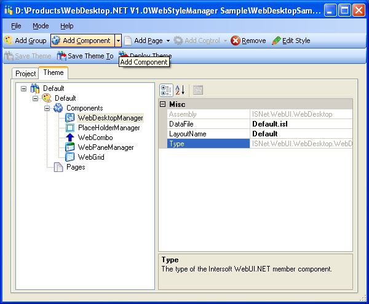Sort properties alphabetically with A-Z icon

pos(180,90)
